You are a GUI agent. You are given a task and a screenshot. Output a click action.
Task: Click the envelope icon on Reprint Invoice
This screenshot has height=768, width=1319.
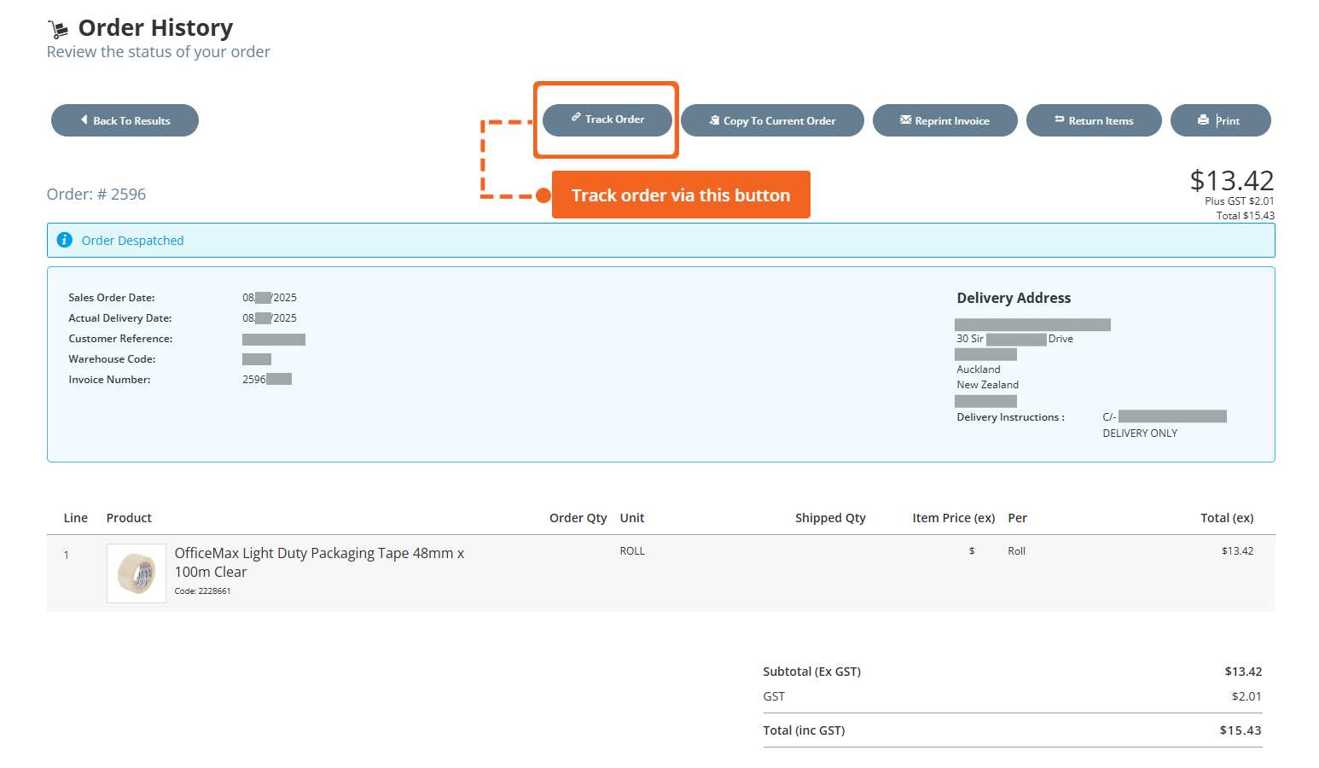click(x=906, y=120)
